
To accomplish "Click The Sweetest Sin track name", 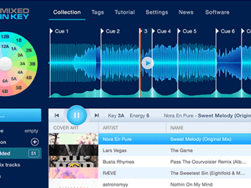I will pyautogui.click(x=207, y=173).
